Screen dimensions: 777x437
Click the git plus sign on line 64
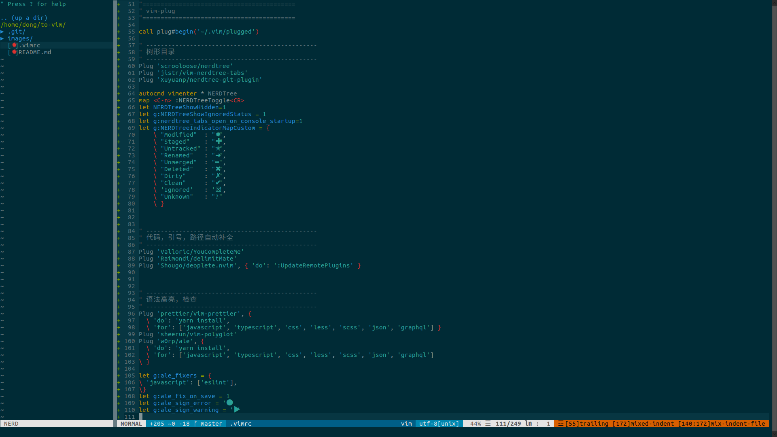119,93
